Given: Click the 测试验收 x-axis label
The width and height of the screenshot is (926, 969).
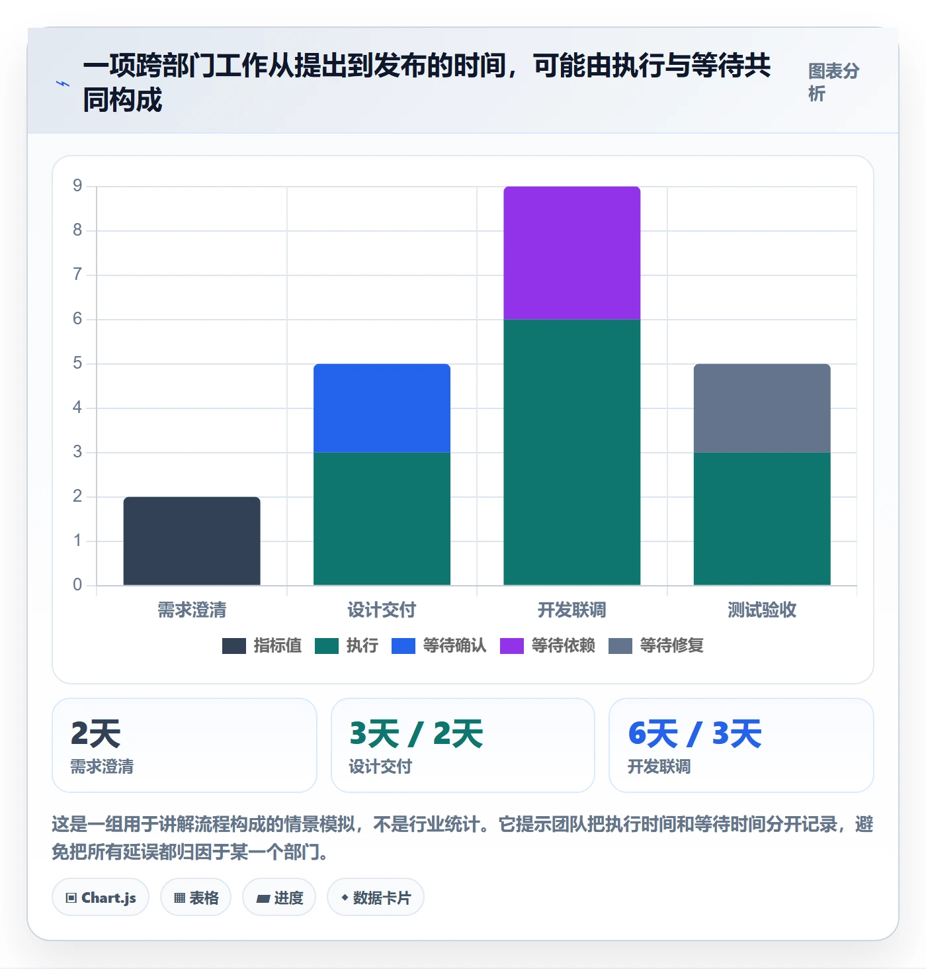Looking at the screenshot, I should click(x=762, y=610).
